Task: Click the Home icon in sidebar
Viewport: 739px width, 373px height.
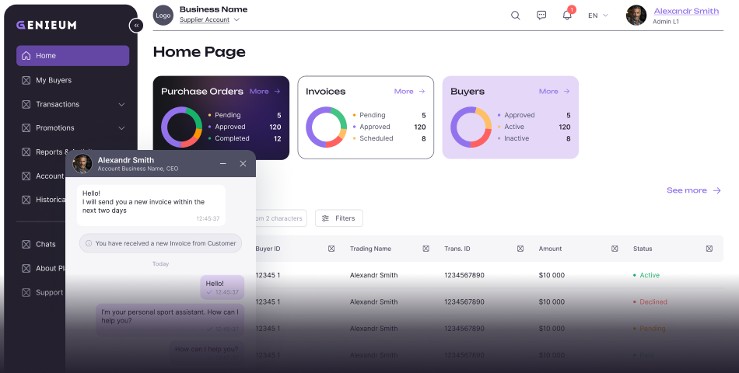Action: [26, 56]
